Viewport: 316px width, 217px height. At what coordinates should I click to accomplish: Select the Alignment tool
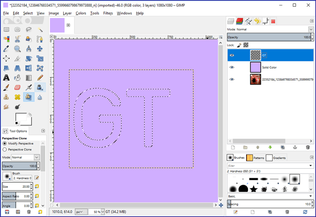pos(6,58)
